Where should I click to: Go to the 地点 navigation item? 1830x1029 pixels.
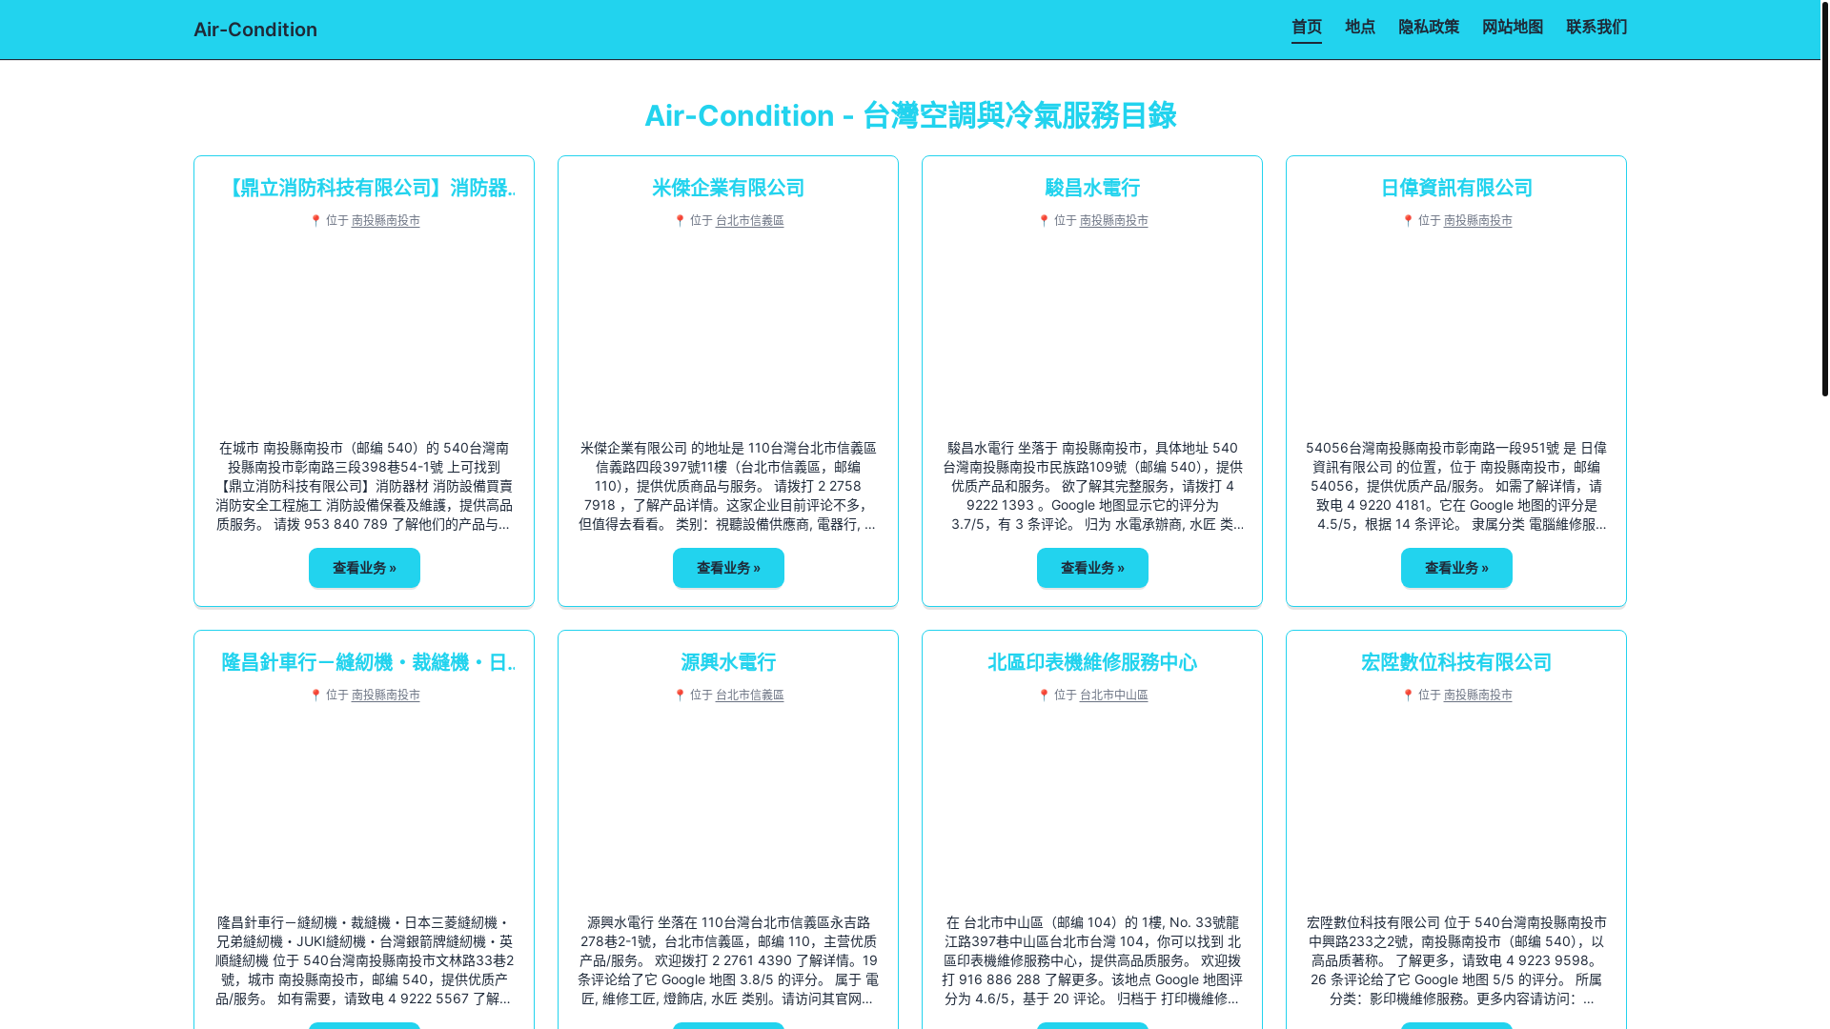(1360, 27)
